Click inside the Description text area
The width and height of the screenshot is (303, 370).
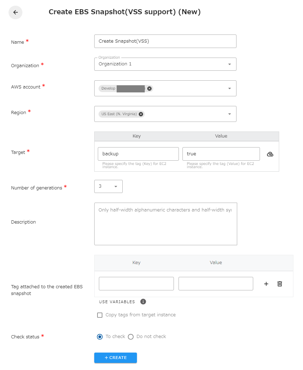165,224
